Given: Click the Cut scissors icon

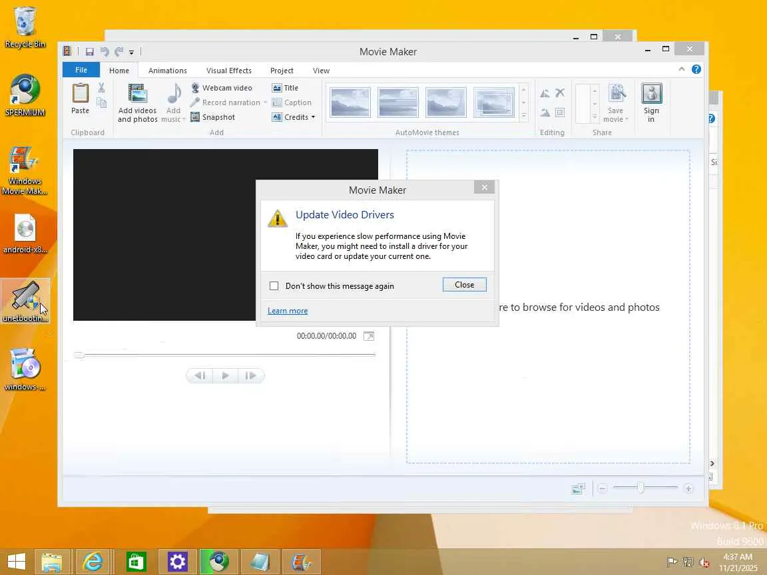Looking at the screenshot, I should 101,88.
